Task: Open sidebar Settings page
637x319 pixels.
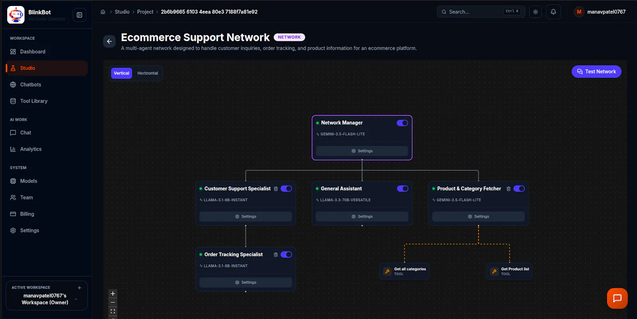Action: tap(47, 230)
